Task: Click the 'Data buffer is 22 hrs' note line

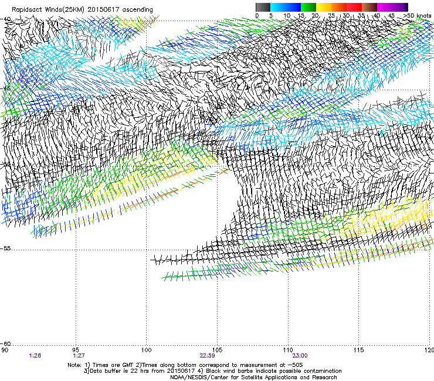Action: 212,371
